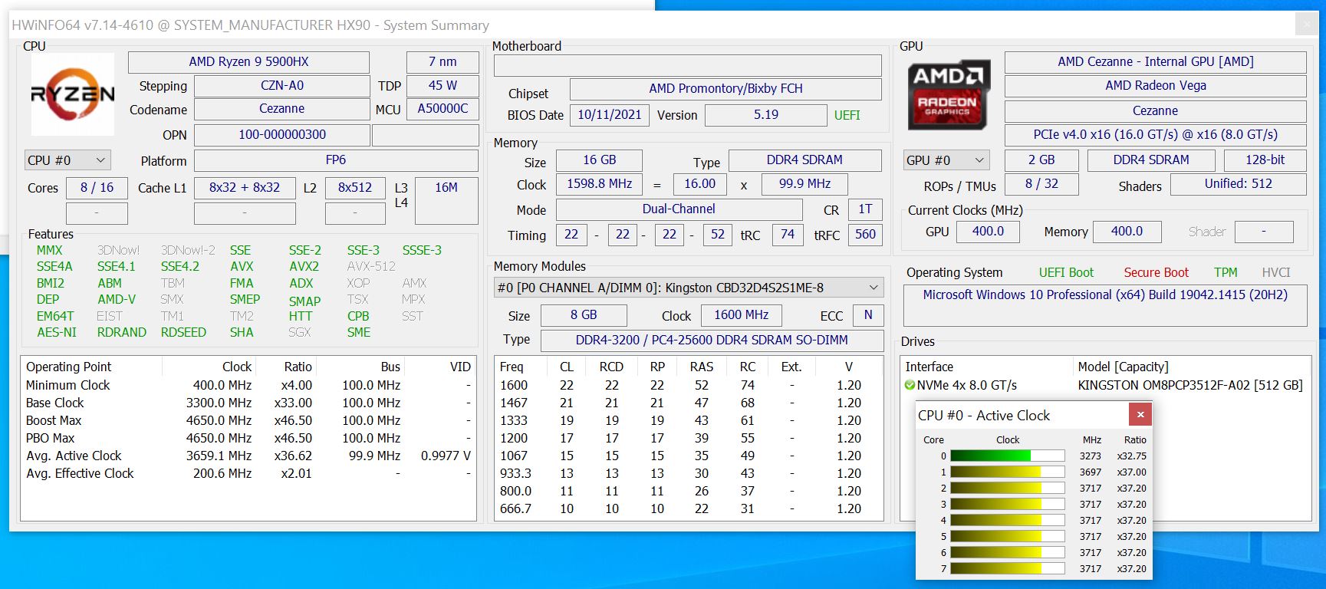Viewport: 1326px width, 589px height.
Task: Click the OPN 100-000000300 field
Action: click(281, 135)
